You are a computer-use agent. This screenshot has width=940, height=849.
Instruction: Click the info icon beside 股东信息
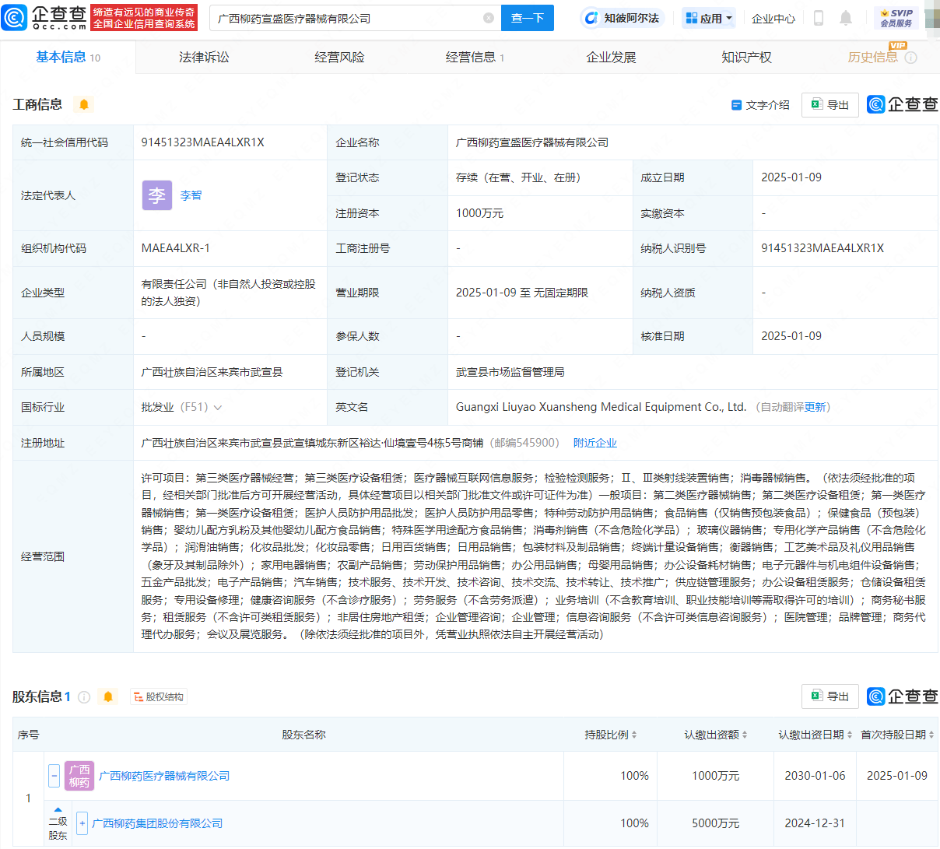pos(84,697)
